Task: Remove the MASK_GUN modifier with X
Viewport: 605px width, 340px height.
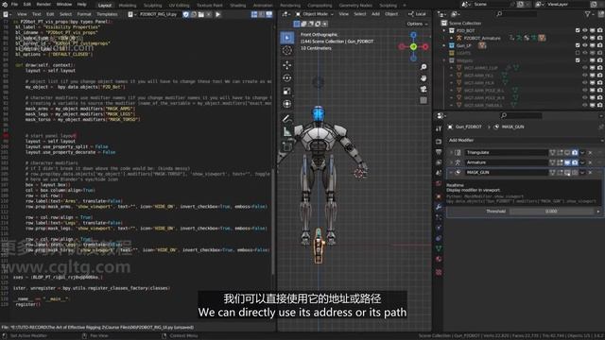Action: pos(590,173)
